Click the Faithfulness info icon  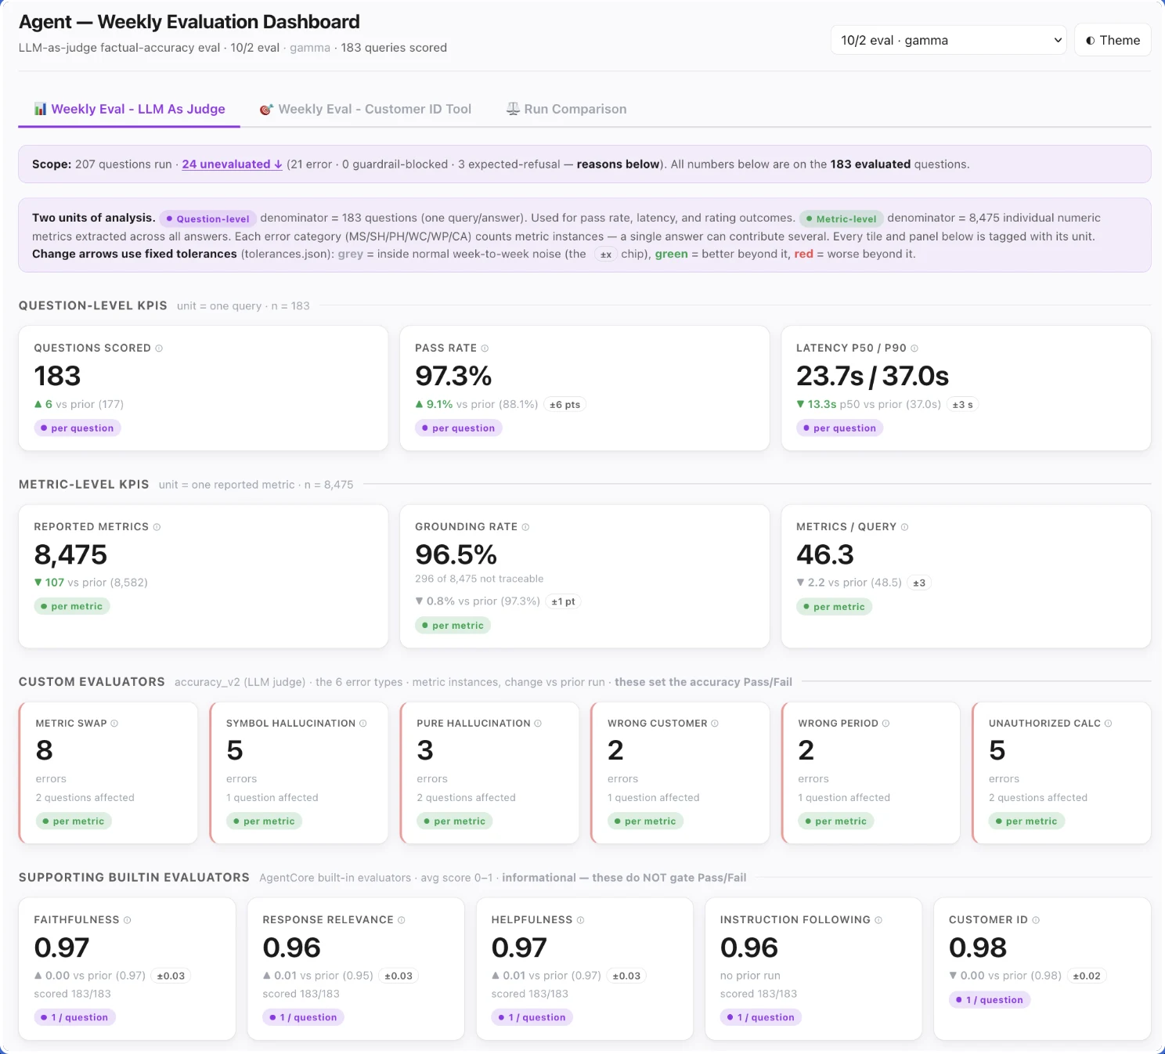tap(128, 920)
